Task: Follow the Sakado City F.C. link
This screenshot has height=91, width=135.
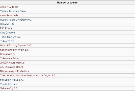Action: click(9, 88)
